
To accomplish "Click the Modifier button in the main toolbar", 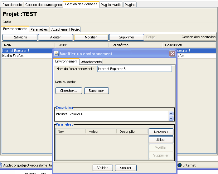I will point(91,37).
